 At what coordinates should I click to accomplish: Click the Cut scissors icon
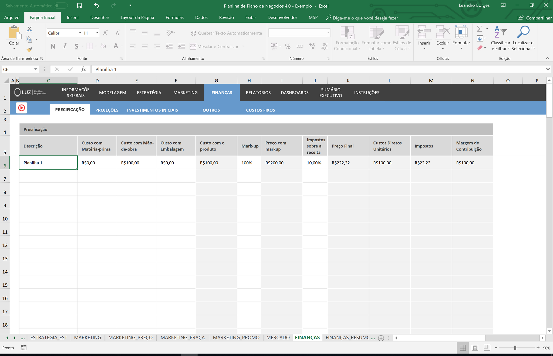pos(29,29)
